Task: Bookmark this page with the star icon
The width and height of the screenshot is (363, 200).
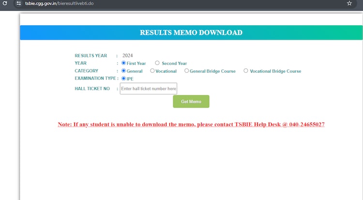Action: point(349,3)
